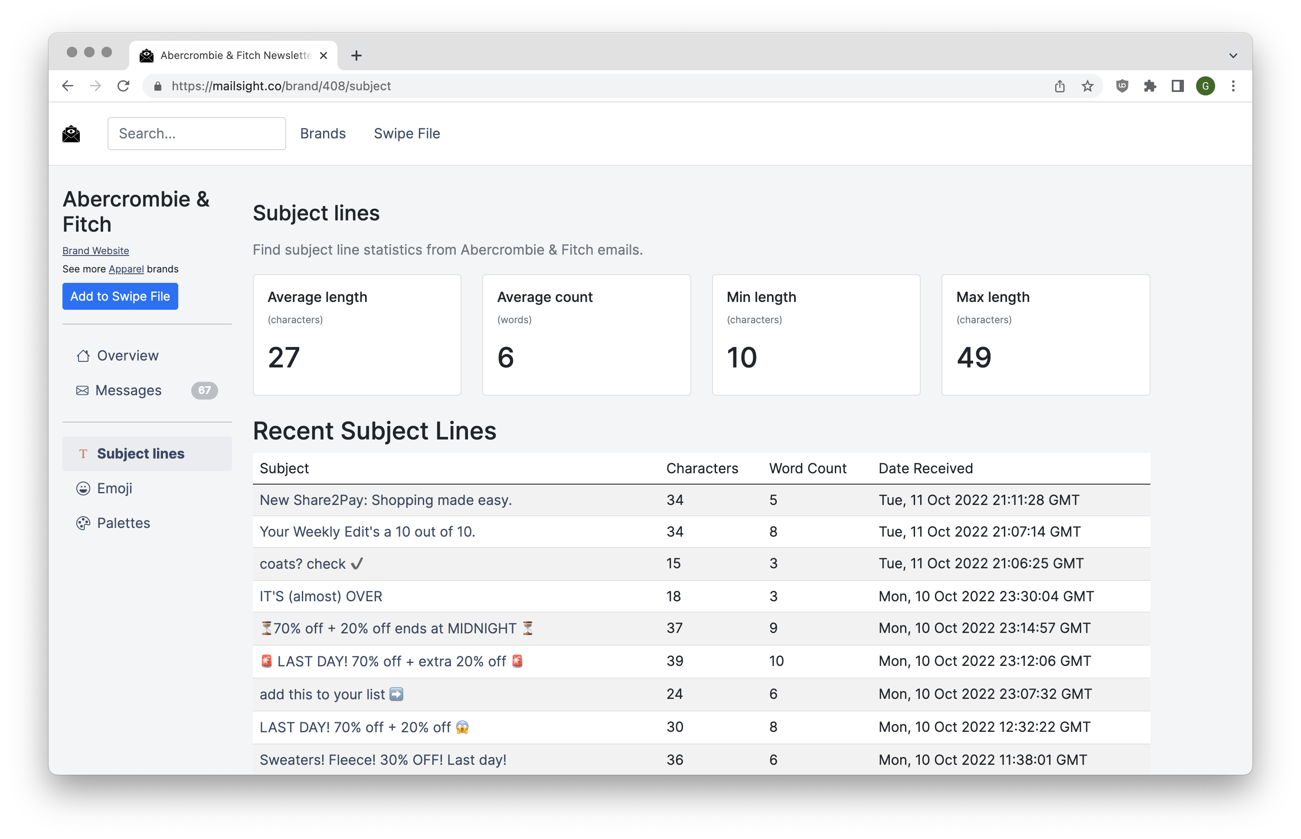Viewport: 1301px width, 839px height.
Task: Select the Abercrombie & Fitch Newsletter browser tab
Action: (233, 56)
